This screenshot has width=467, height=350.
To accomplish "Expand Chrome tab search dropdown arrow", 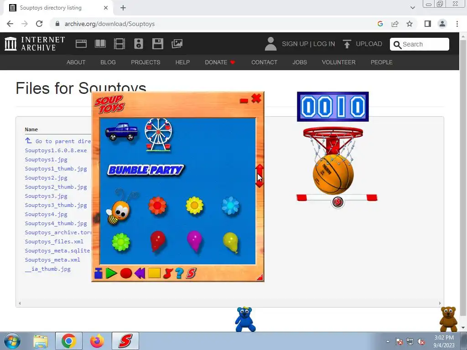I will (x=412, y=8).
